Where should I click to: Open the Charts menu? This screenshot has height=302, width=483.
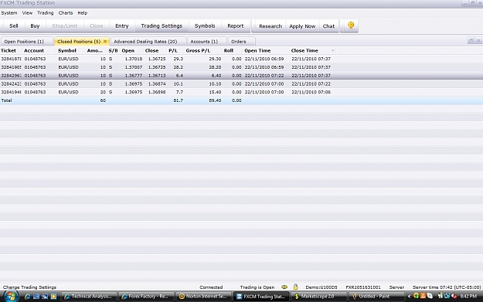[x=66, y=13]
